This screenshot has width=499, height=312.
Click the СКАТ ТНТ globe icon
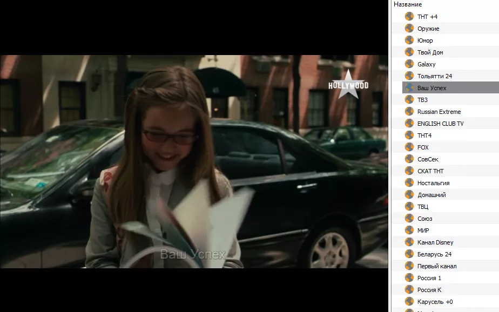click(x=409, y=171)
